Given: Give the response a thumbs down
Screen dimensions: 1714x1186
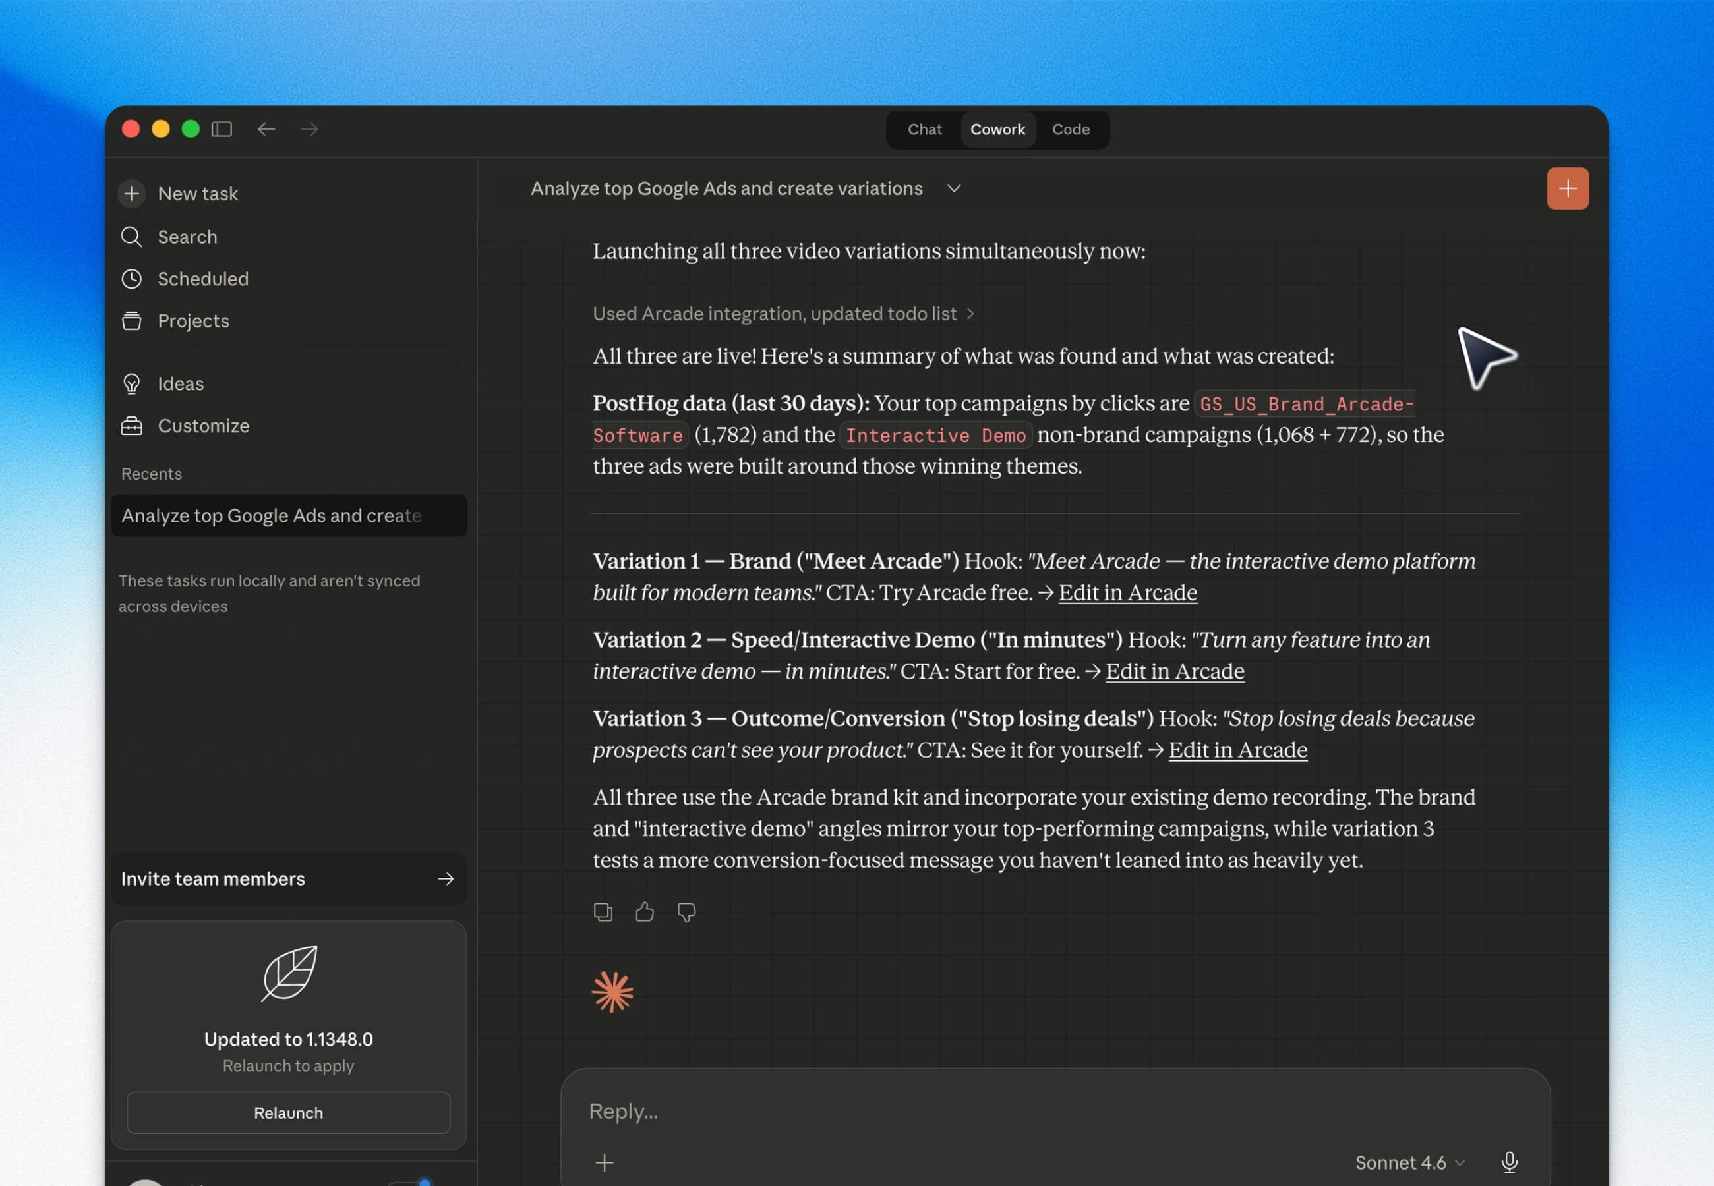Looking at the screenshot, I should (x=686, y=912).
